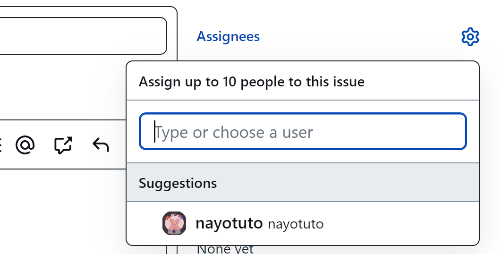Viewport: 502px width, 254px height.
Task: Insert a user mention with the @ icon
Action: tap(25, 145)
